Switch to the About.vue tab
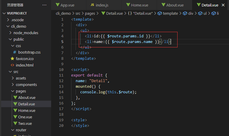 174,5
